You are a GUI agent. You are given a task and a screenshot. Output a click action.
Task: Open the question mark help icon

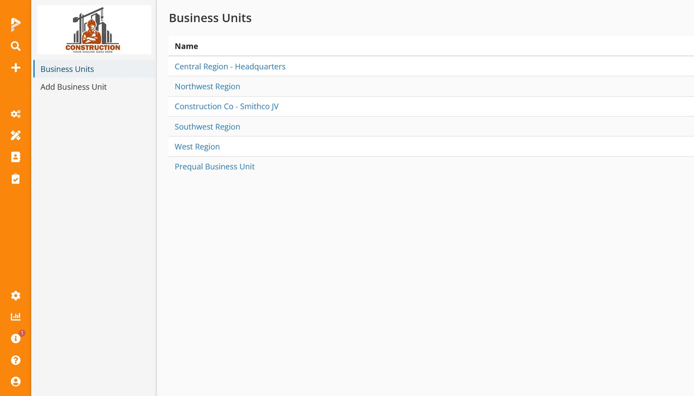16,360
